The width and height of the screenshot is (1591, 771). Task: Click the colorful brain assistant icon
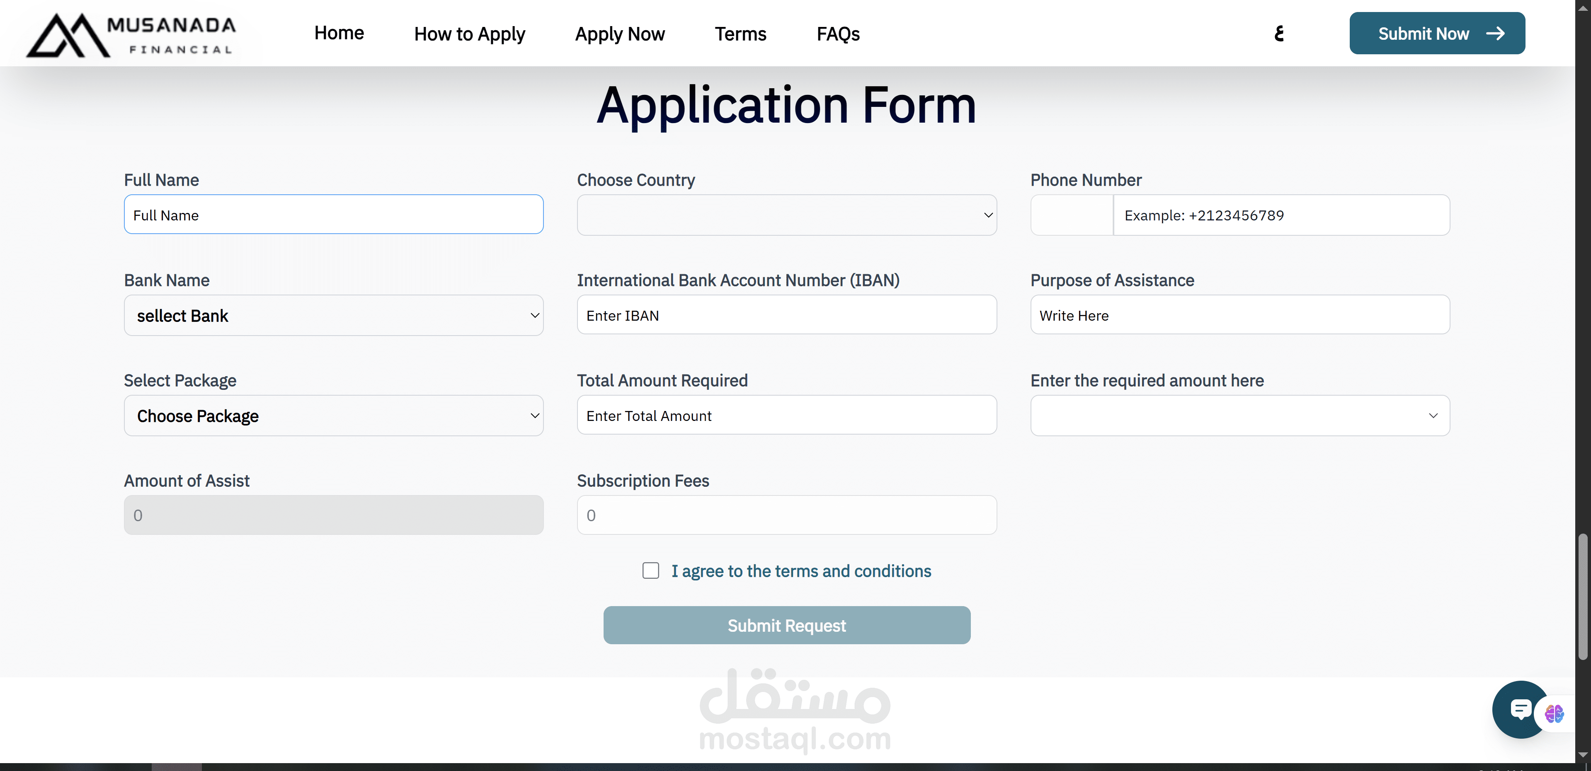(x=1554, y=713)
